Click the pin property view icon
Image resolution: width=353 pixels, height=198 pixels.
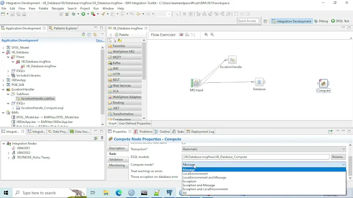pyautogui.click(x=330, y=132)
